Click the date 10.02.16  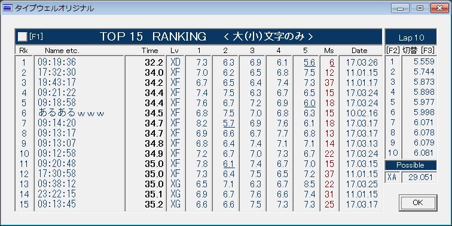[x=362, y=113]
